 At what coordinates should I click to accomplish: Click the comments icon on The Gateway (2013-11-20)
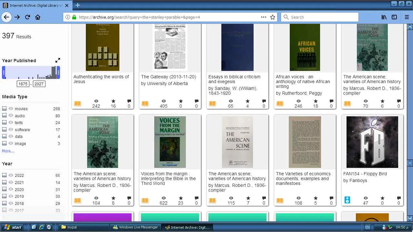pyautogui.click(x=196, y=101)
